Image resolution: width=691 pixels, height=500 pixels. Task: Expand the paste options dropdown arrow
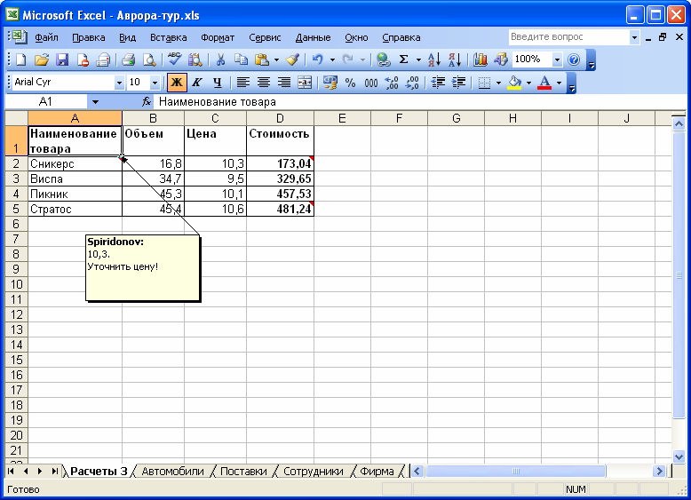[x=276, y=60]
